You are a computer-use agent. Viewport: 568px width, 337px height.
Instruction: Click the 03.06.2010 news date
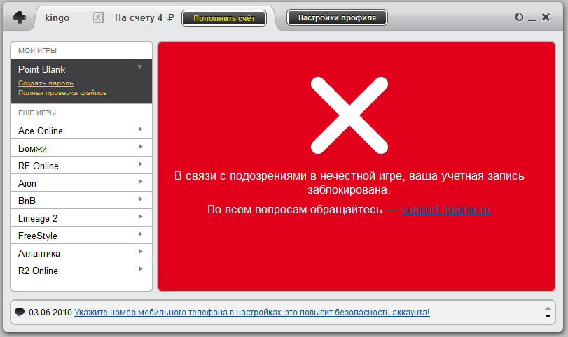50,312
